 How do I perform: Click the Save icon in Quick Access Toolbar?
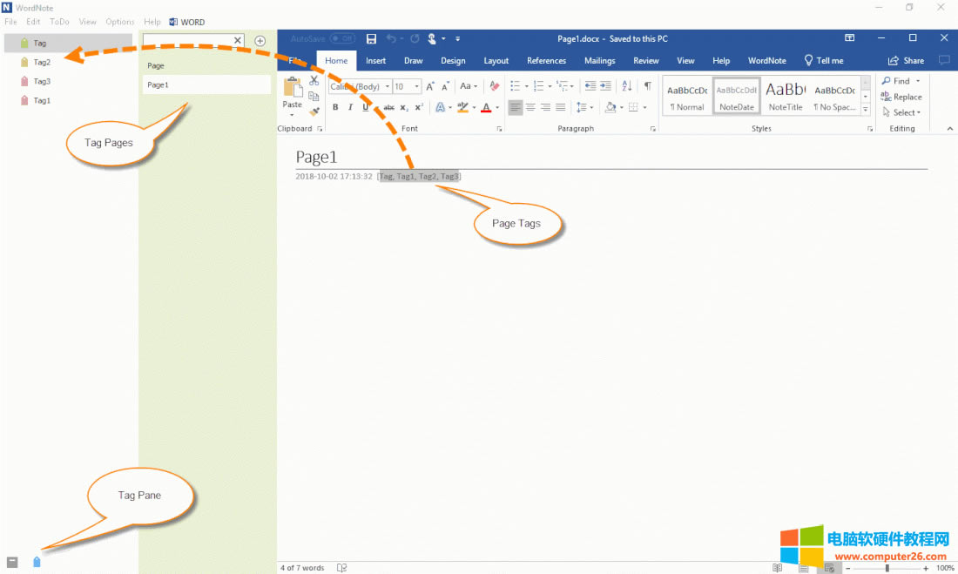(x=372, y=38)
